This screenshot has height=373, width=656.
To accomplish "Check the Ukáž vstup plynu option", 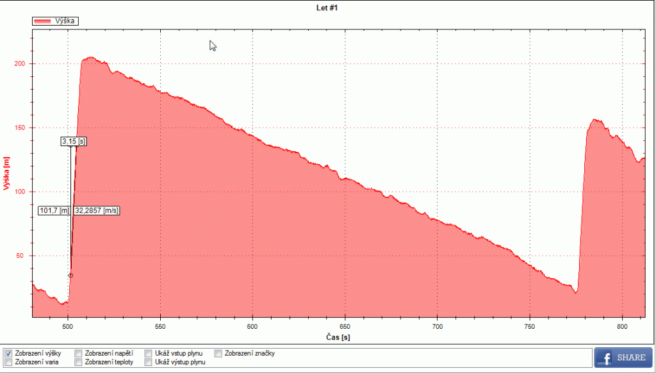I will point(148,353).
